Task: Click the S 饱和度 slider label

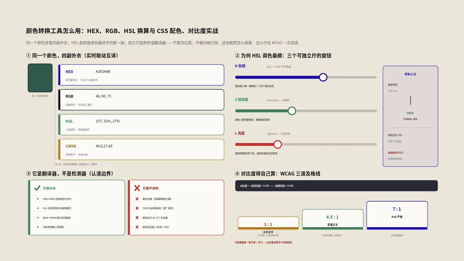Action: 242,99
